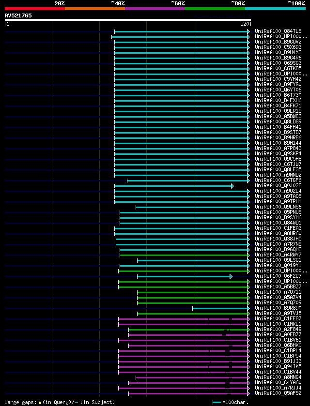This screenshot has height=406, width=310.
Task: Click the arrowhead ending the Q0J028 alignment
Action: 232,186
